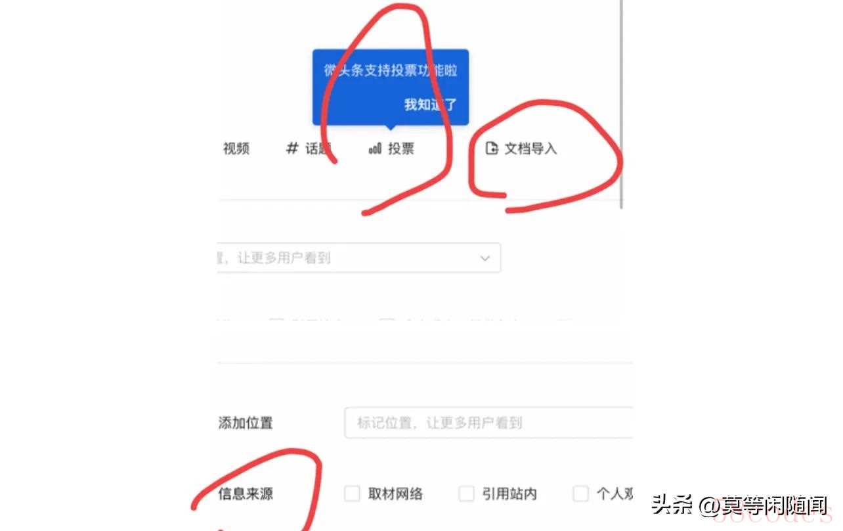Click the hashtag icon beside 话题
This screenshot has width=843, height=531.
pos(292,149)
